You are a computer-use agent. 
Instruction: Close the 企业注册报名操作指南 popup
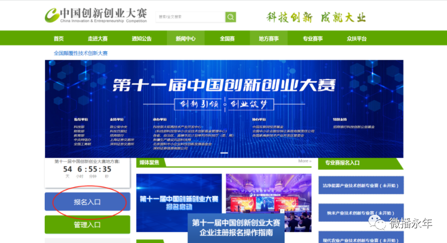[x=282, y=211]
